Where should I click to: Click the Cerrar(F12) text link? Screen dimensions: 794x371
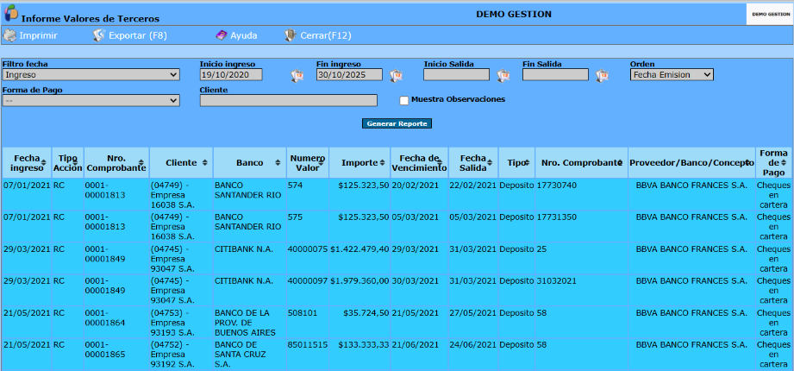(x=326, y=35)
